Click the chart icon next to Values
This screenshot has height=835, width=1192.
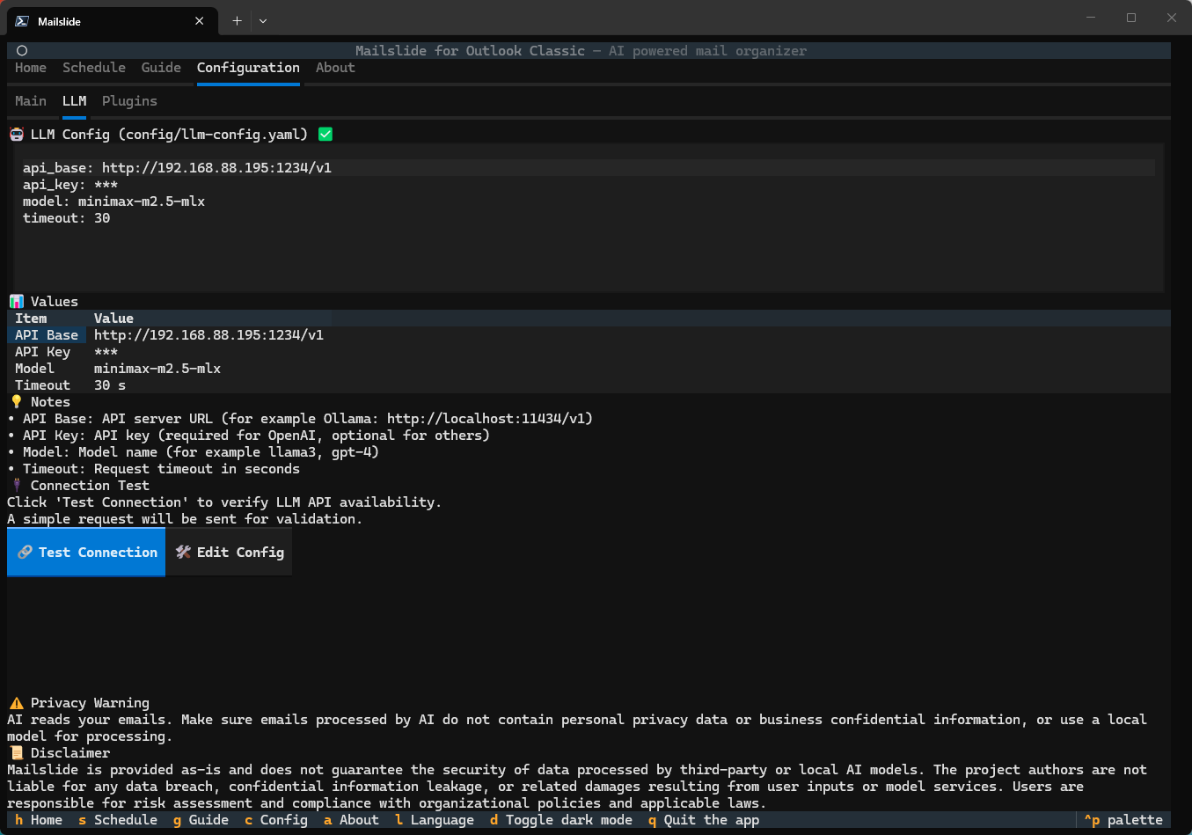click(17, 302)
